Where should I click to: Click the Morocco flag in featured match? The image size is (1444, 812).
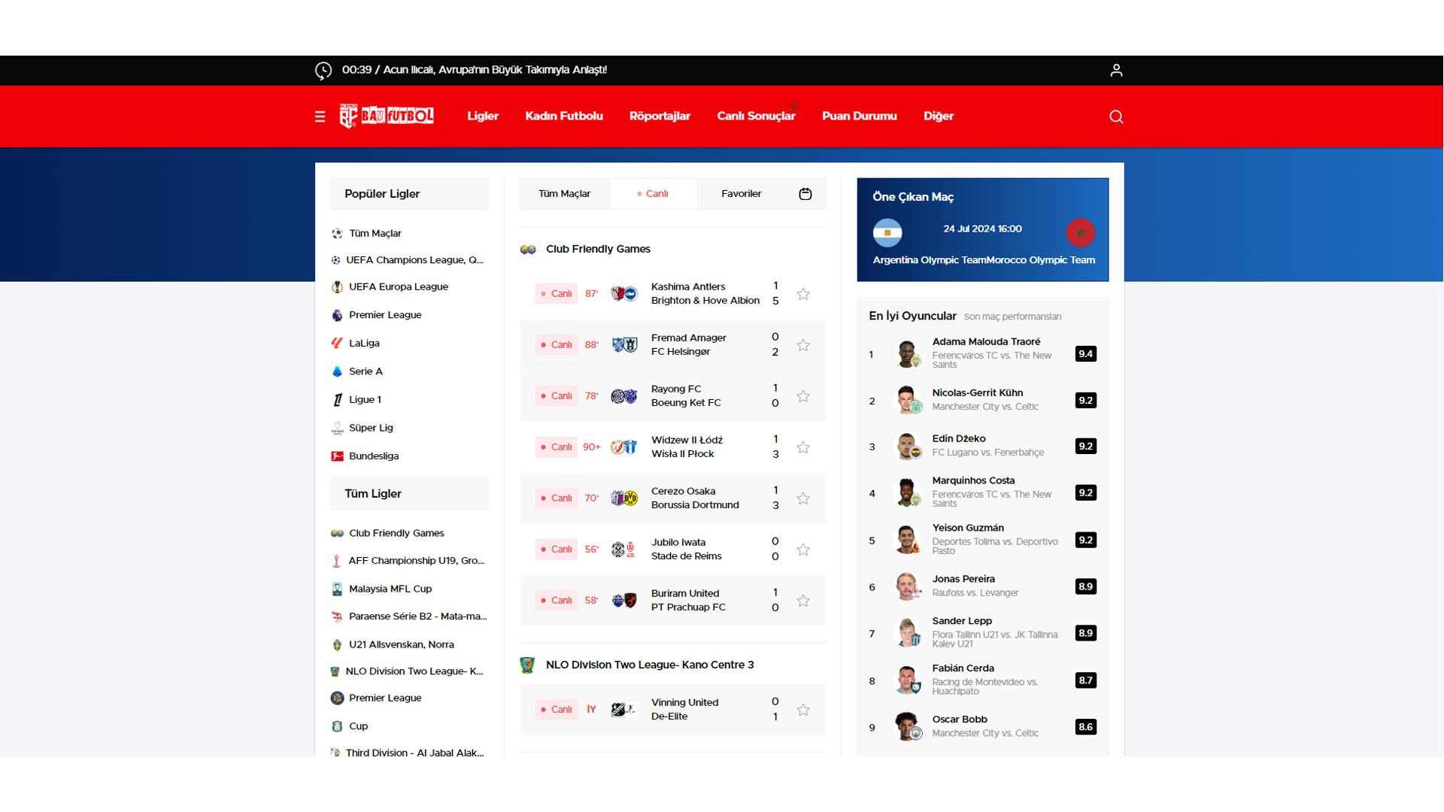point(1080,232)
